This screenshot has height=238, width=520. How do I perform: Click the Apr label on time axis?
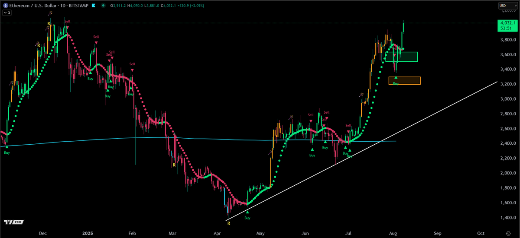coord(217,233)
